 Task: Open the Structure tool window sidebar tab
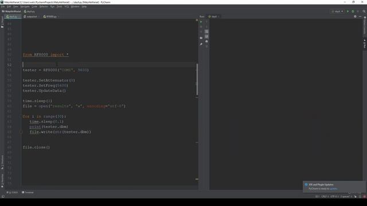coord(2,162)
